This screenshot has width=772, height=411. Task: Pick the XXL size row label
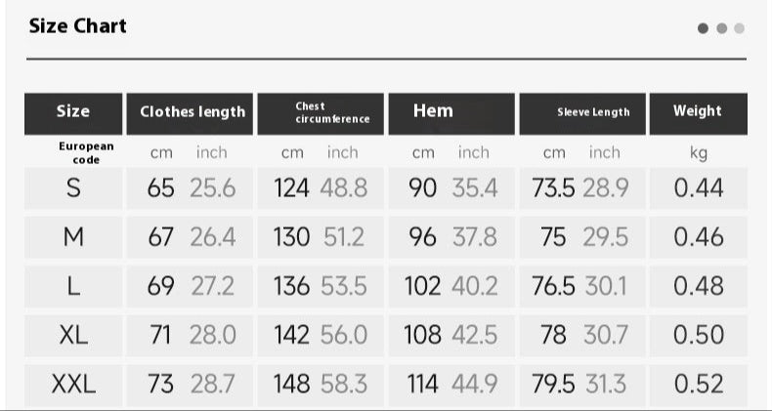[73, 385]
